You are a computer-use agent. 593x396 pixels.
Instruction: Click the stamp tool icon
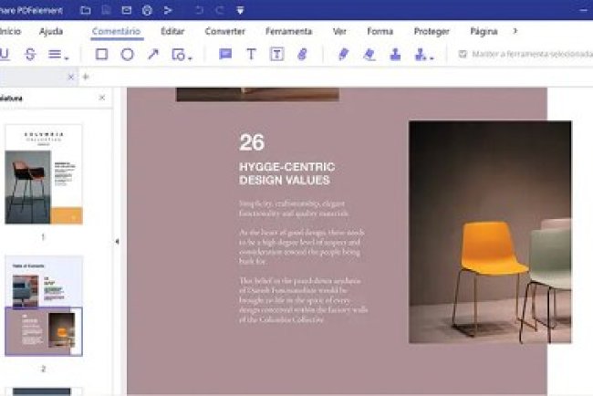395,55
